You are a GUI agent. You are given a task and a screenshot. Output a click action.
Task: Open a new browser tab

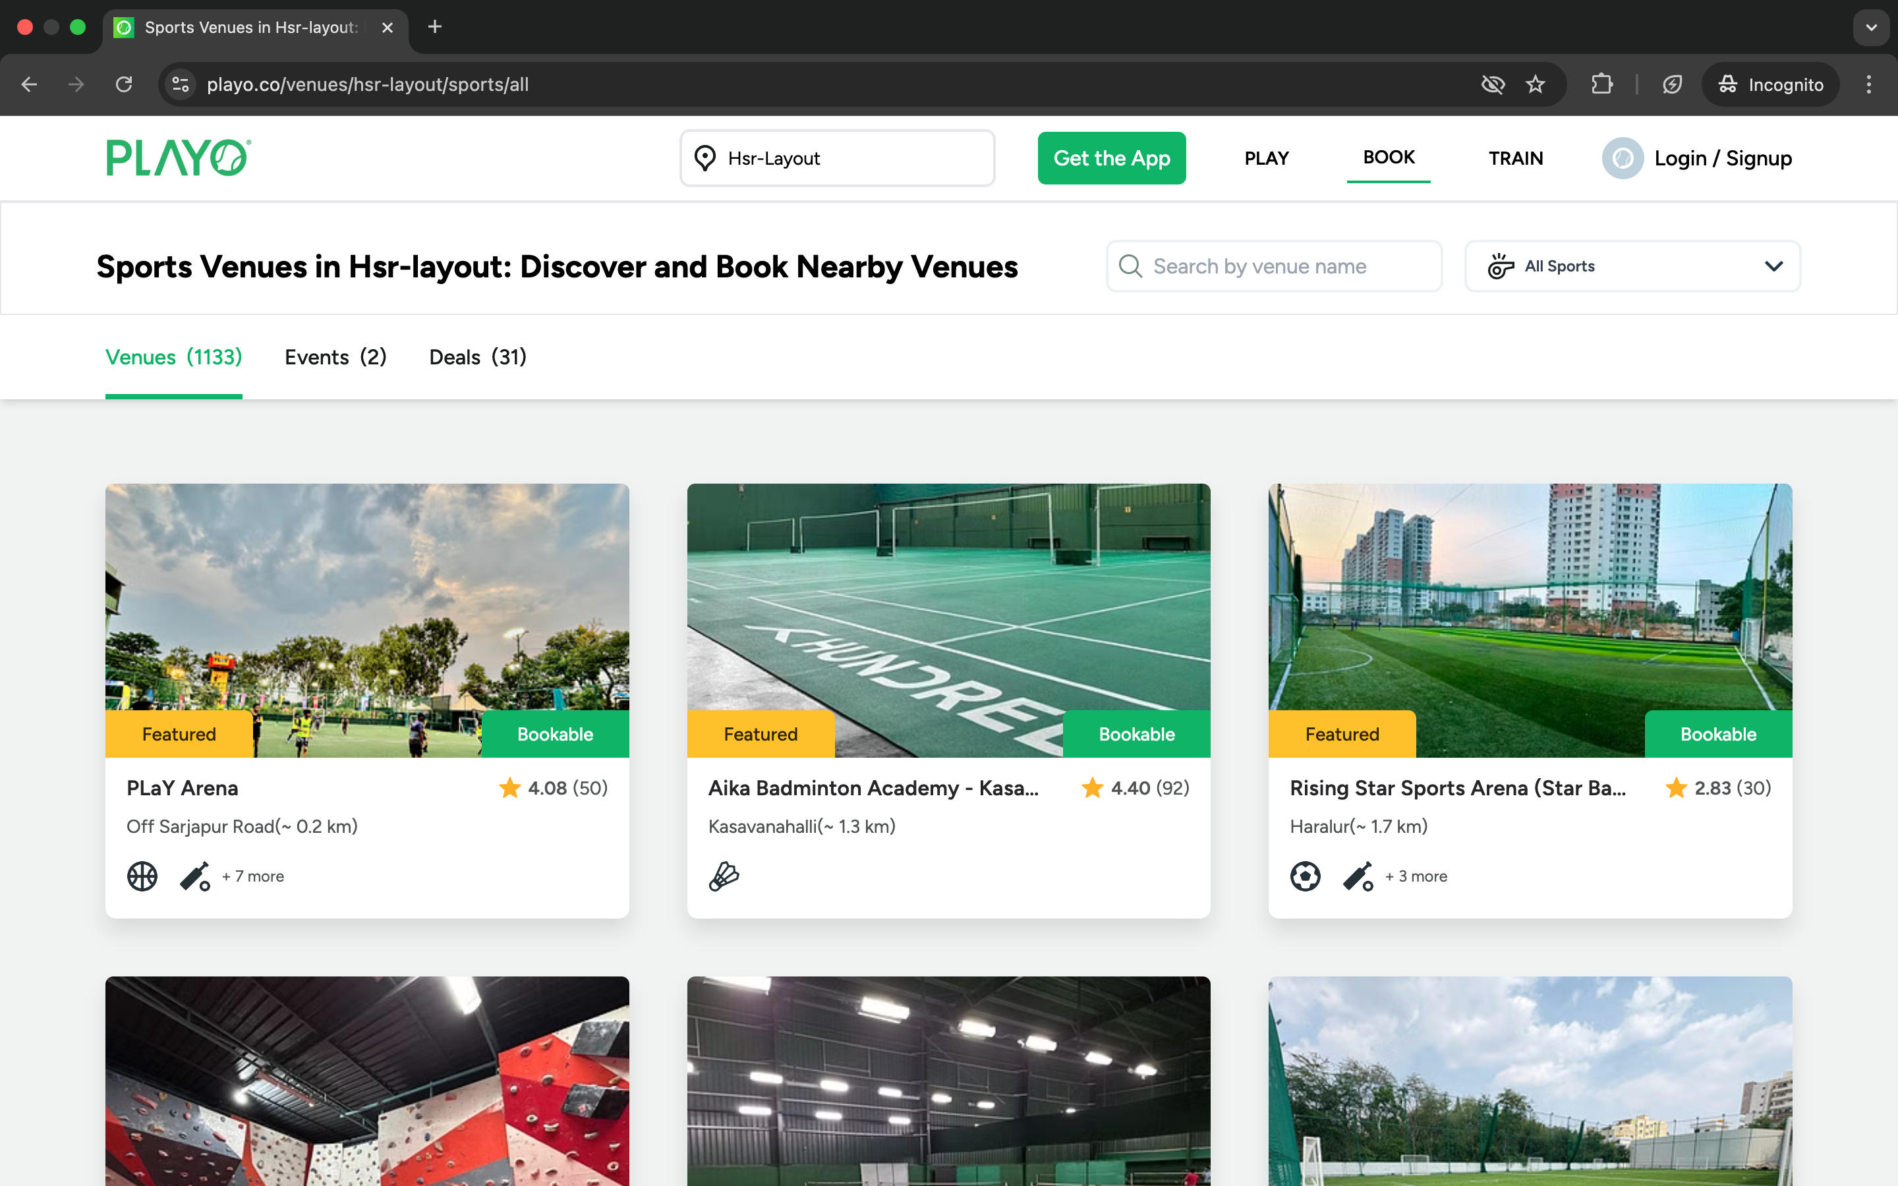click(x=434, y=28)
